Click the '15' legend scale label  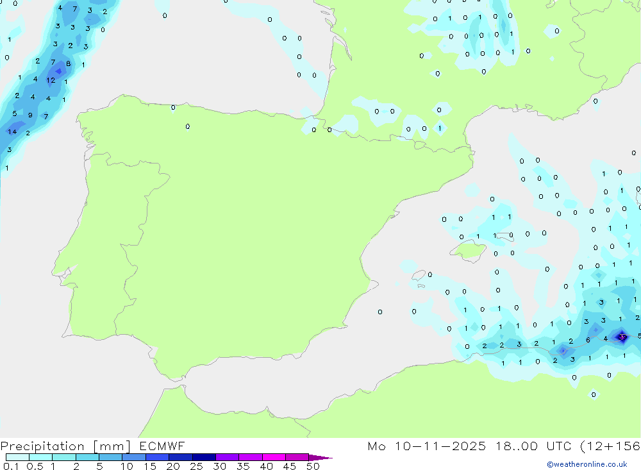(150, 466)
